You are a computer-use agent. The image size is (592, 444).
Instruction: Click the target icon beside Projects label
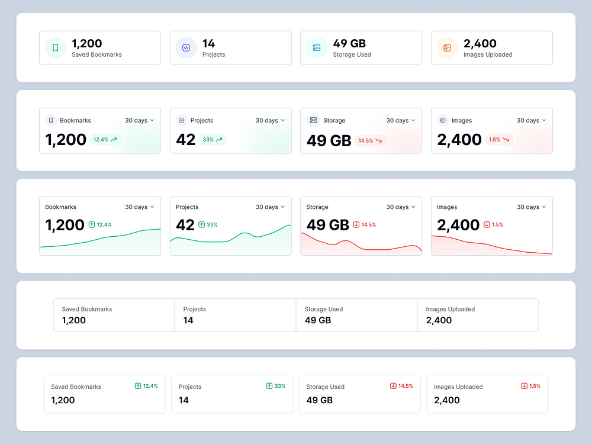click(183, 120)
